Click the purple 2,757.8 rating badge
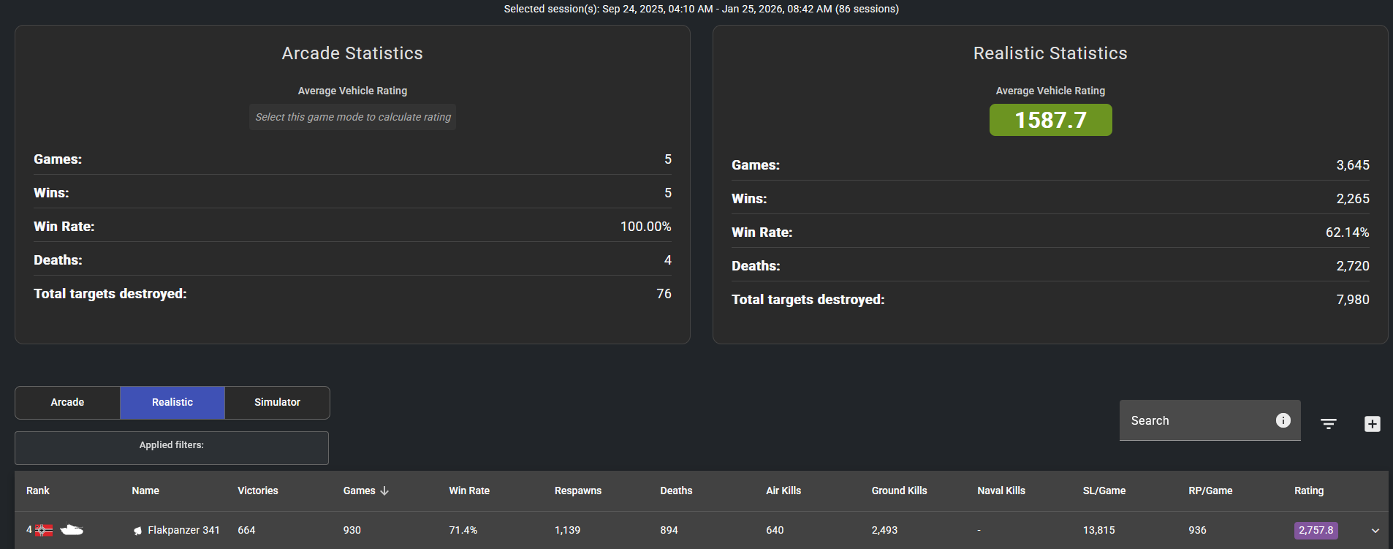 [1316, 530]
